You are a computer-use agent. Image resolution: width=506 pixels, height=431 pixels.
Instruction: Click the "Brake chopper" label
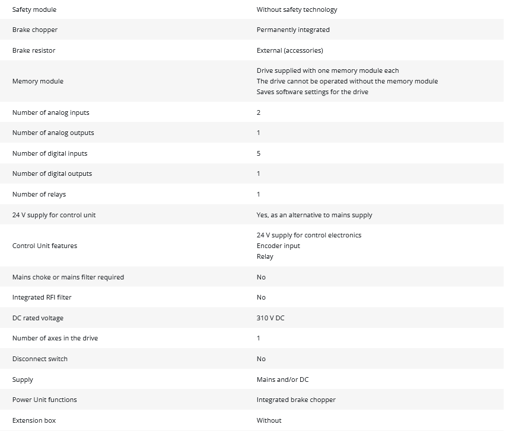tap(35, 30)
